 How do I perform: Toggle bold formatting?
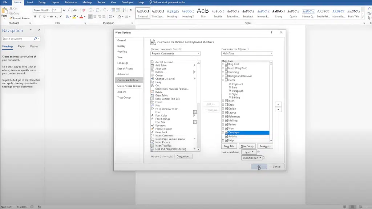(35, 16)
